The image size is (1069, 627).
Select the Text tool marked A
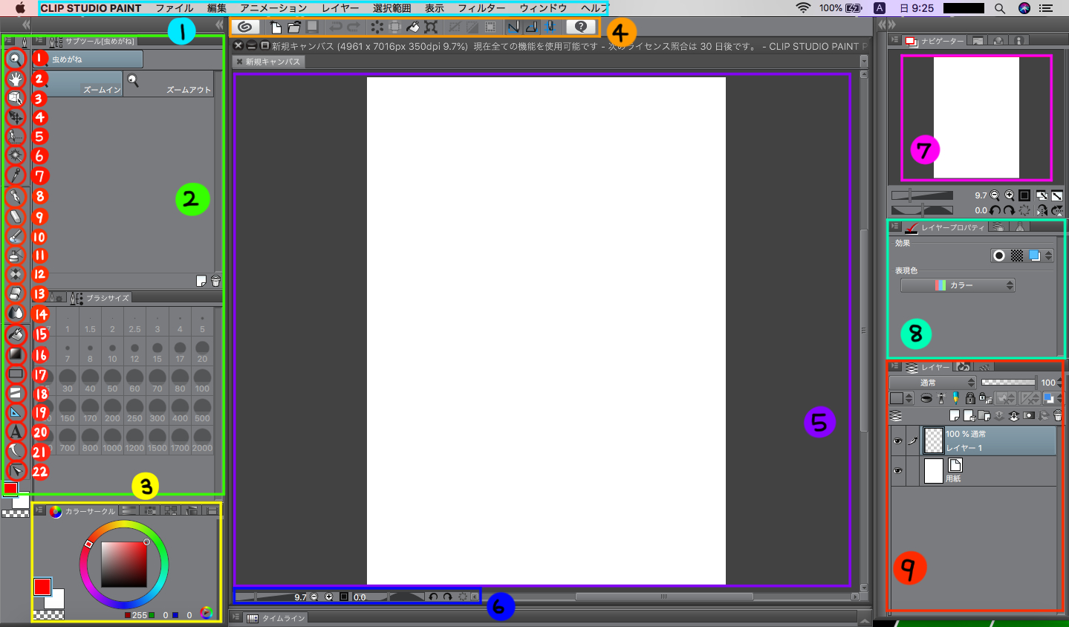pyautogui.click(x=15, y=432)
